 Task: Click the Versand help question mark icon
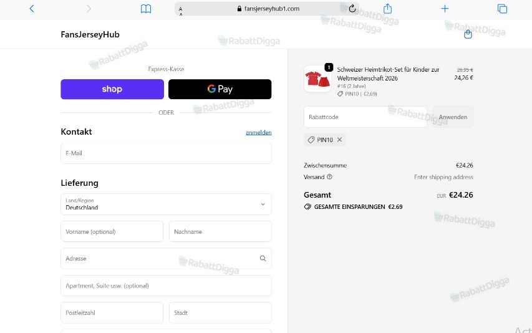(x=329, y=176)
